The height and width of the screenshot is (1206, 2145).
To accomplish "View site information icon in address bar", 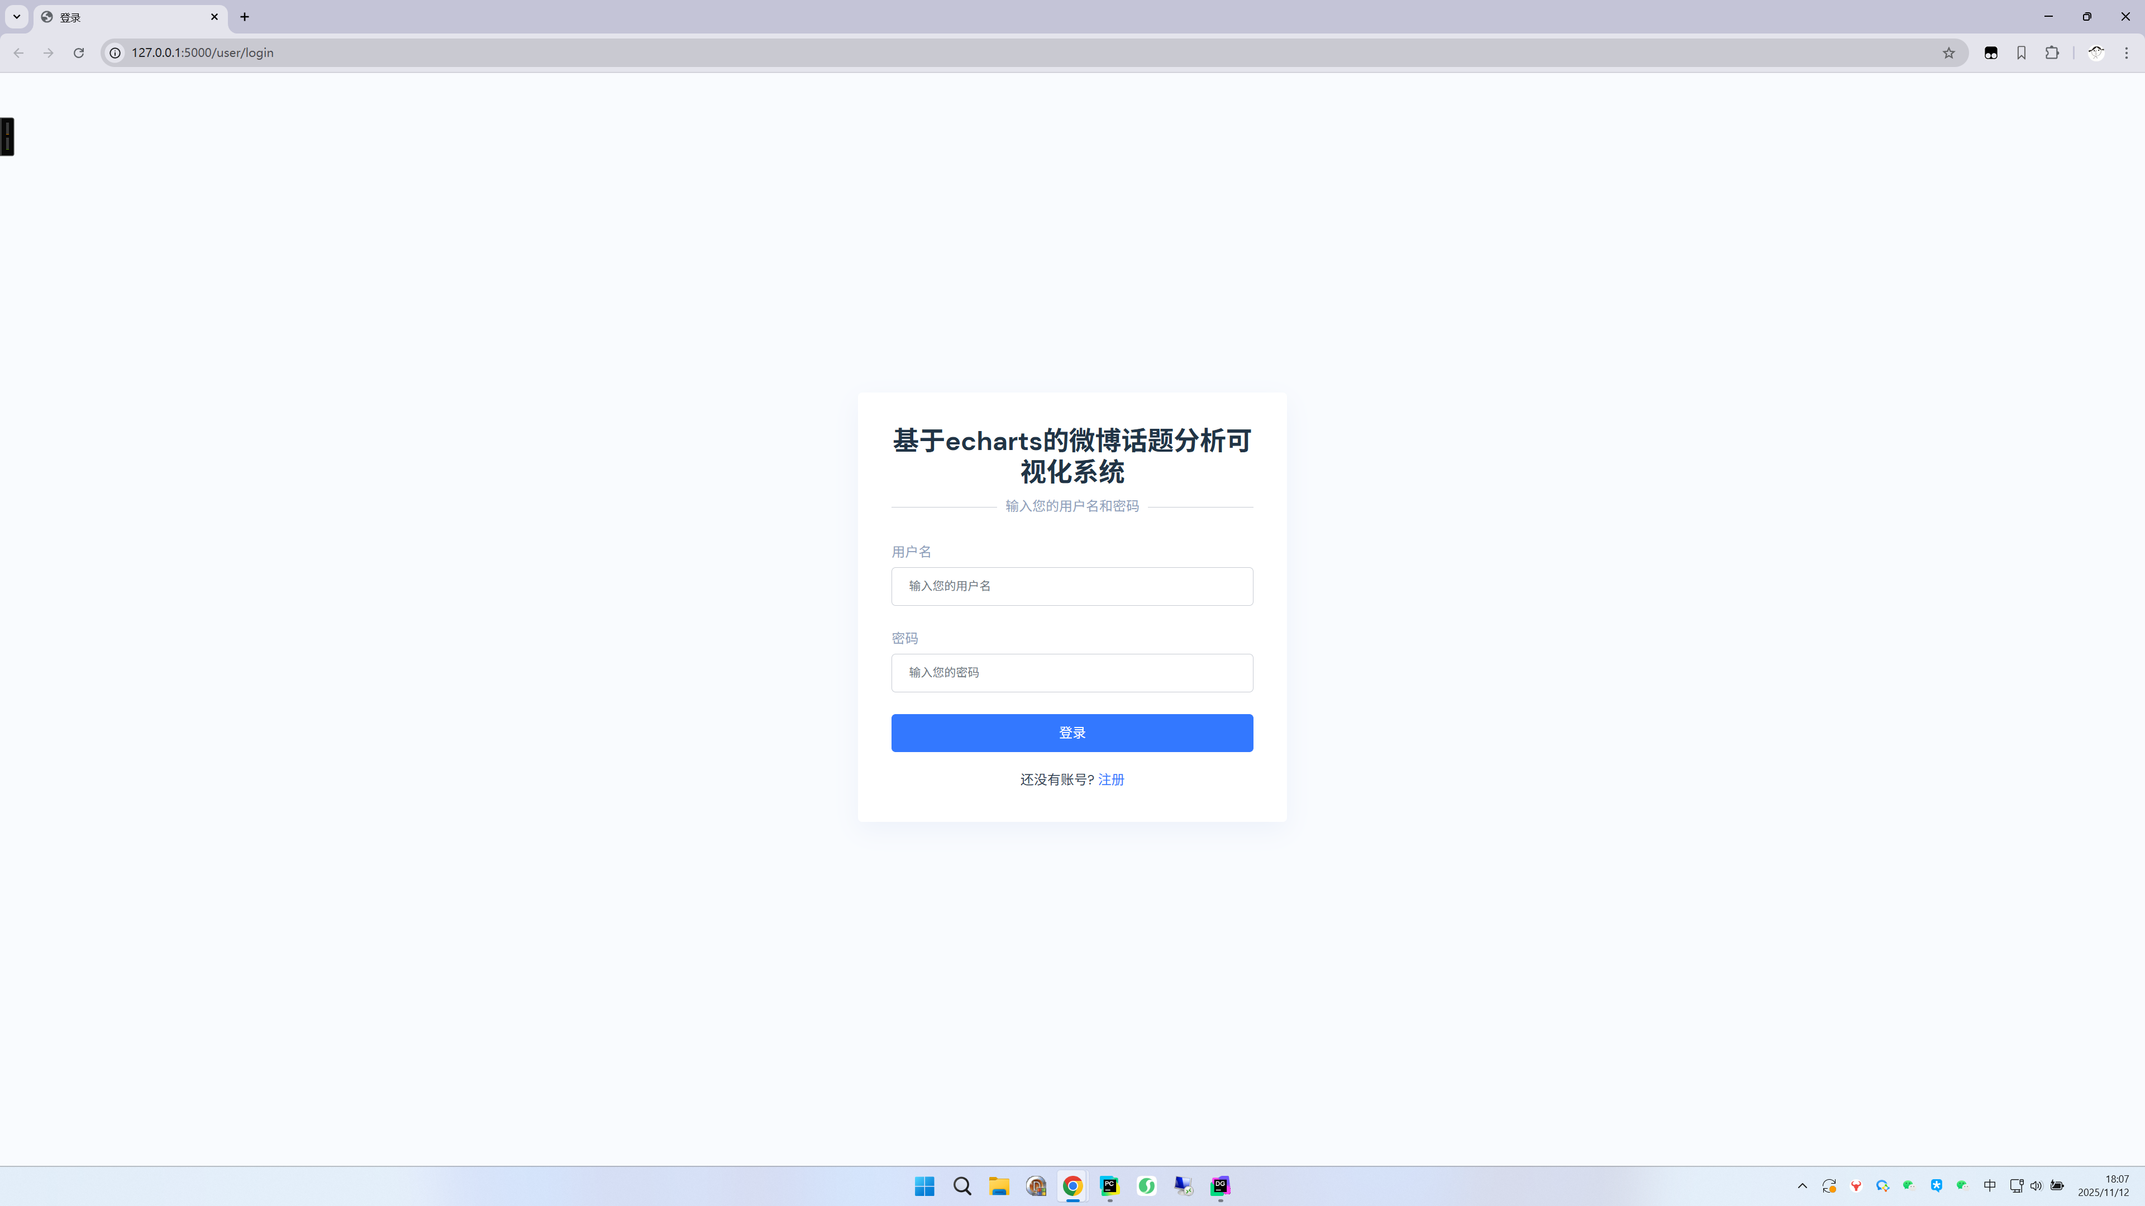I will click(115, 52).
